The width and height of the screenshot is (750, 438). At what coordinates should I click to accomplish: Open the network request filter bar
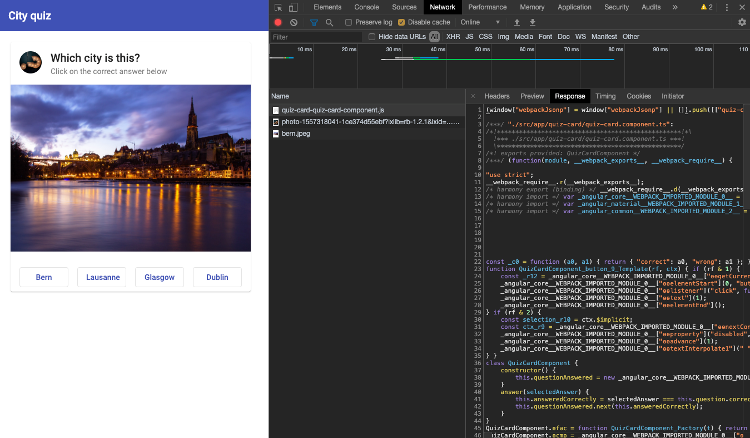(x=314, y=22)
